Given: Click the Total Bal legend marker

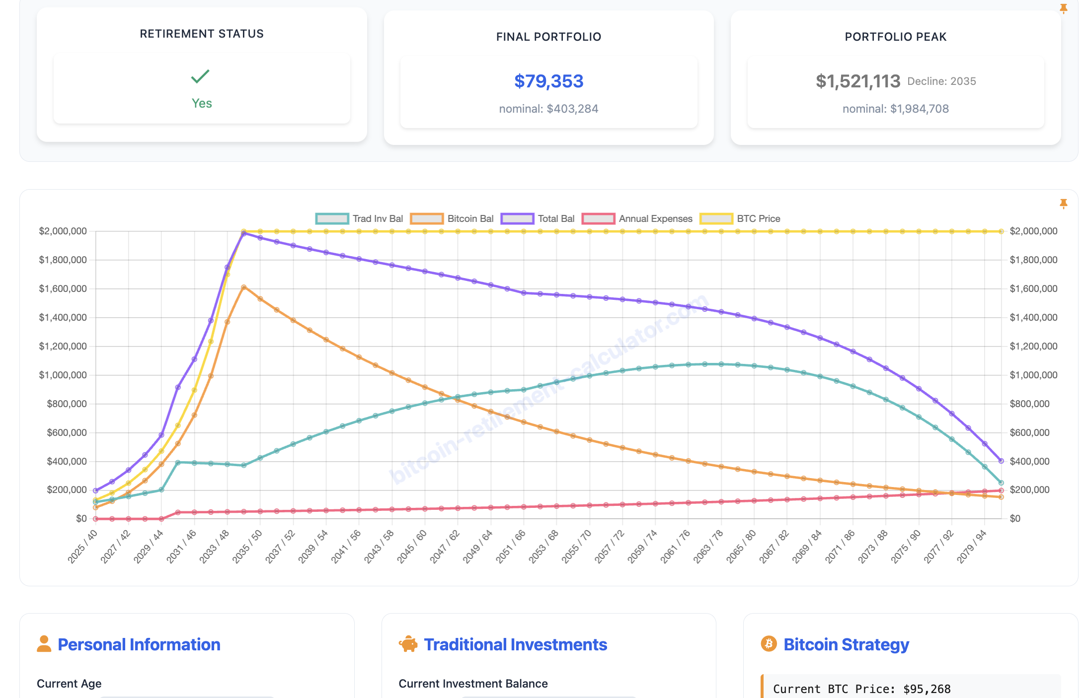Looking at the screenshot, I should click(x=517, y=218).
